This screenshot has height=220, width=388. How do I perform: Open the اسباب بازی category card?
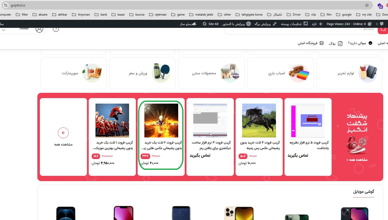coord(280,73)
